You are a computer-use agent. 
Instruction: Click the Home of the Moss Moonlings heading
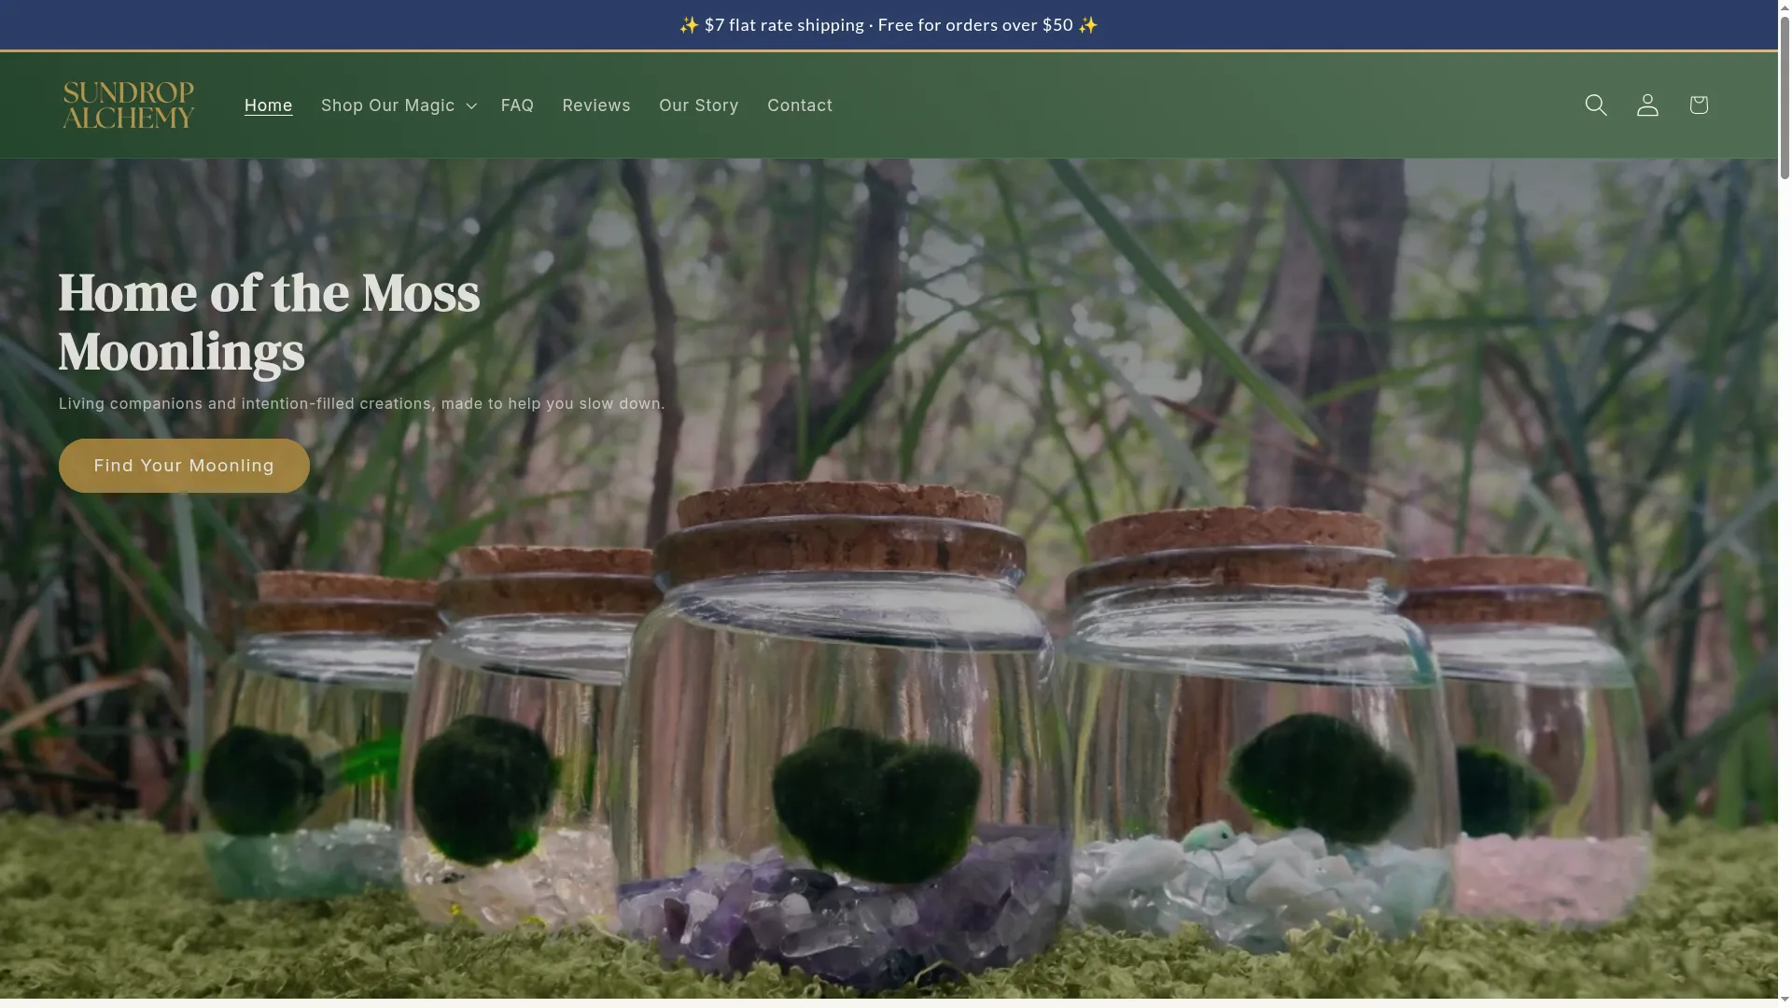tap(270, 322)
